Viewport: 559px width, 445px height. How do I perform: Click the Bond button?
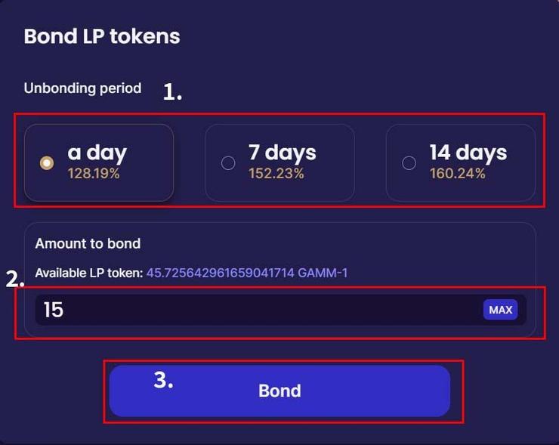click(279, 391)
